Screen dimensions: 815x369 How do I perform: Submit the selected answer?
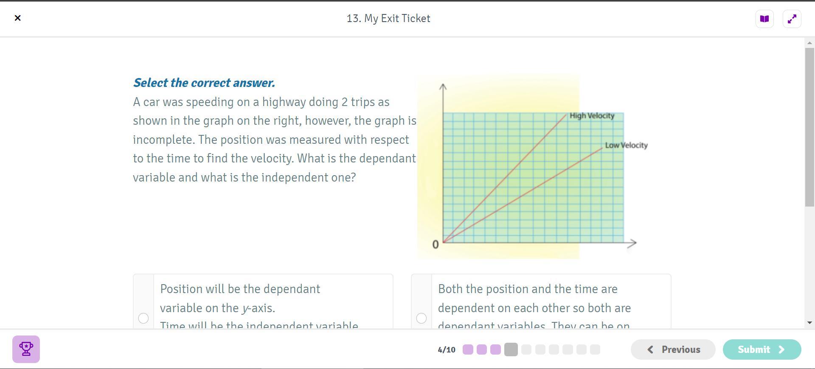pyautogui.click(x=762, y=349)
